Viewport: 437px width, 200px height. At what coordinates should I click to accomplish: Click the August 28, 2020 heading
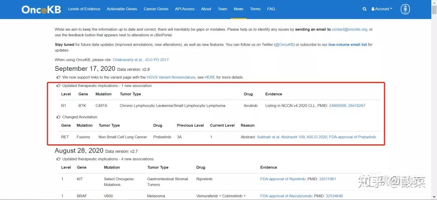(x=79, y=150)
